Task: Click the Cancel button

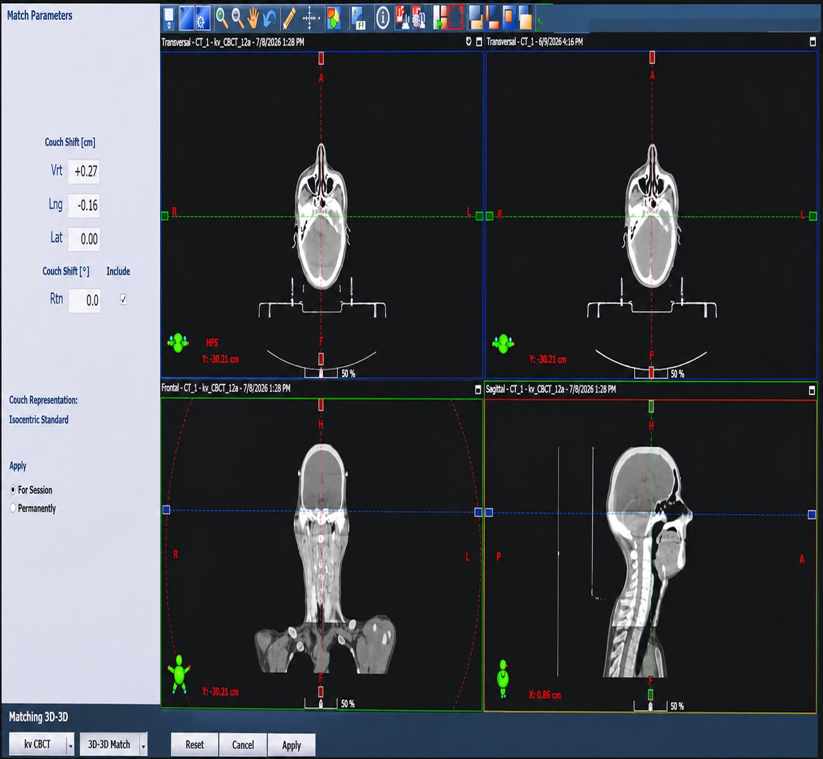Action: pyautogui.click(x=243, y=745)
